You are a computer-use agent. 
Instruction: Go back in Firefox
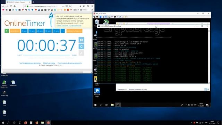[x=3, y=6]
